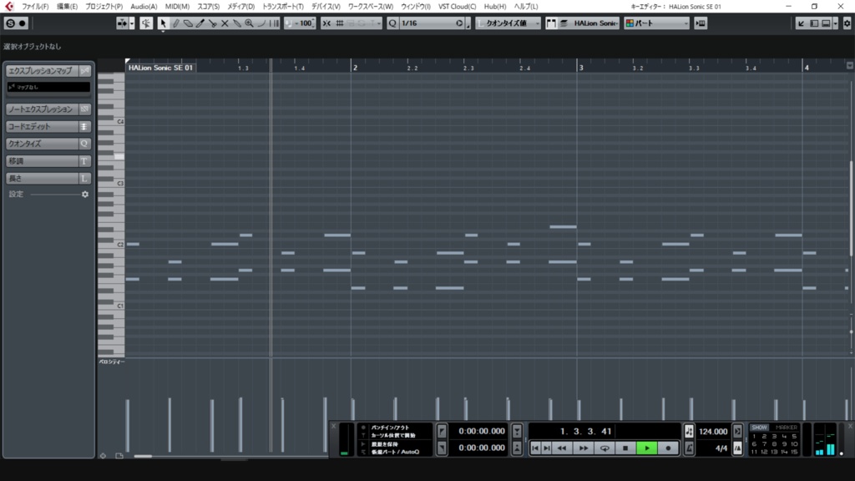Select the Trim tool
Screen dimensions: 855x481
pos(200,23)
